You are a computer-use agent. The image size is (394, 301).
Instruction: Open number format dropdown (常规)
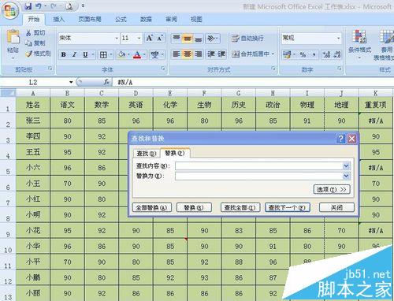(x=338, y=39)
